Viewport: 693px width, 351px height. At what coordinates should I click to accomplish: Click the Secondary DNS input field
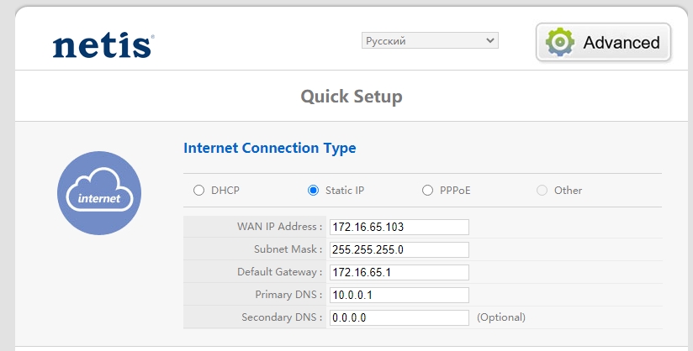[399, 317]
